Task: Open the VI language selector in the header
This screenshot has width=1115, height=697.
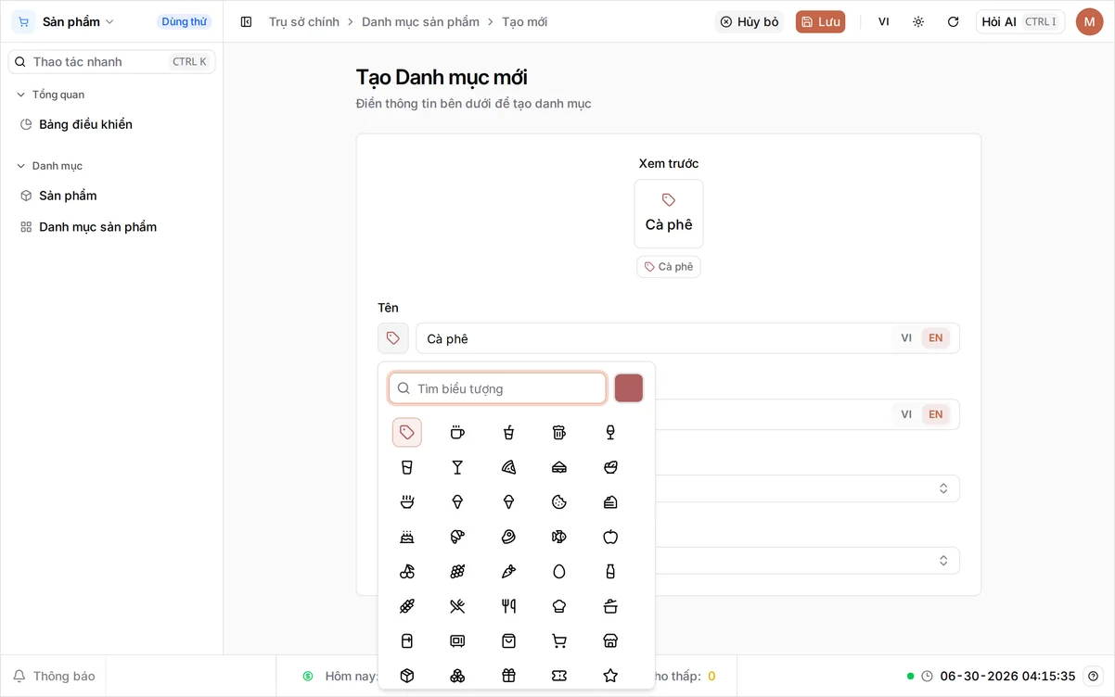Action: (884, 21)
